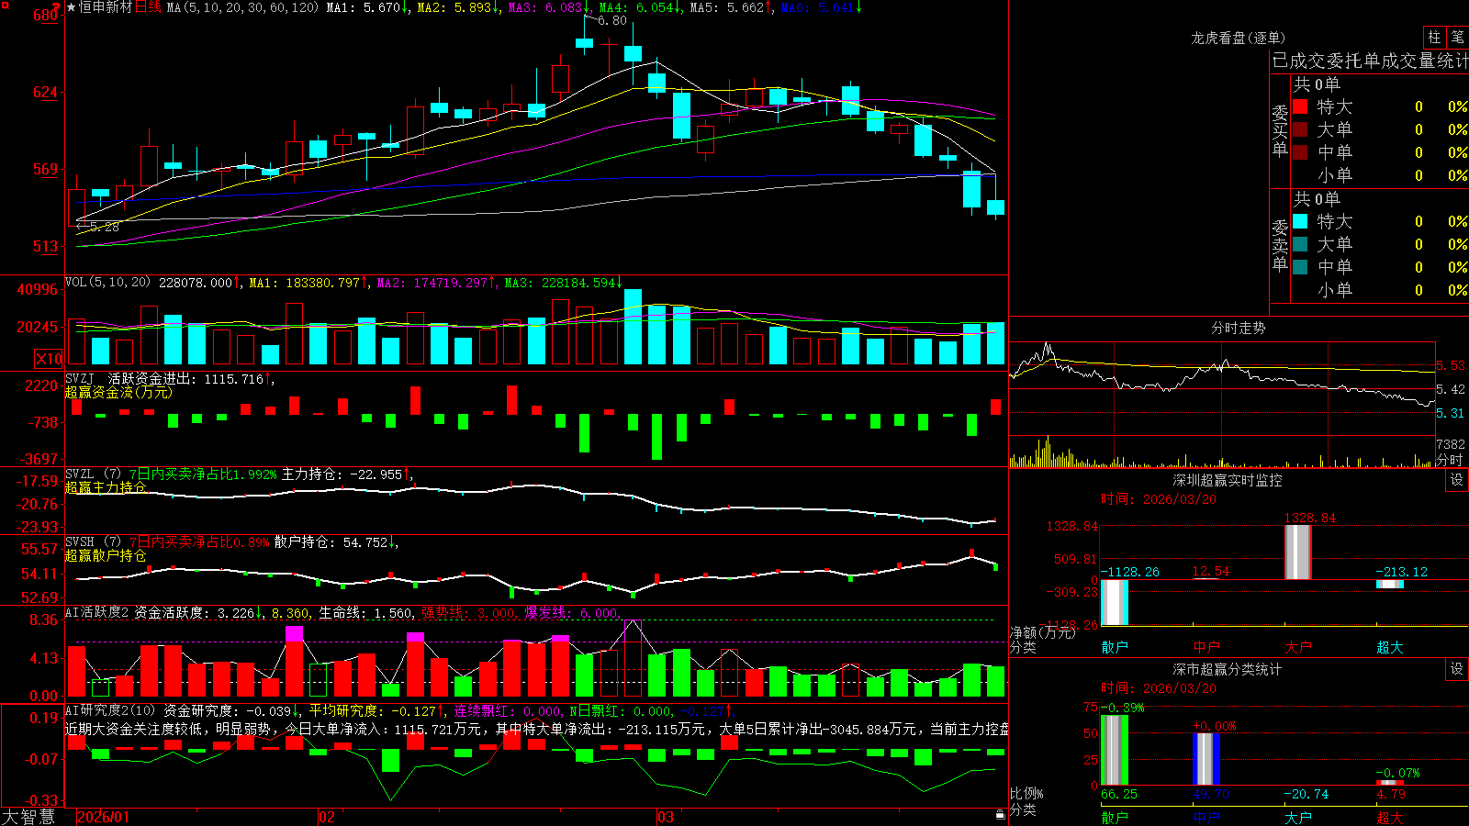This screenshot has width=1469, height=826.
Task: Click the MA(5,10,20,30,60,120) indicator label
Action: click(242, 7)
